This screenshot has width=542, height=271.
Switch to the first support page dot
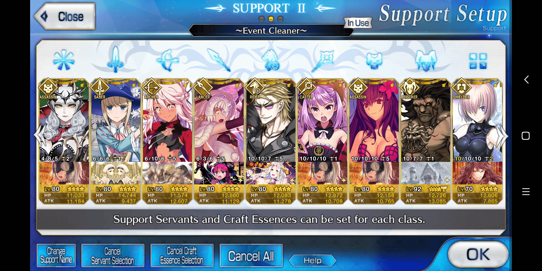coord(261,19)
